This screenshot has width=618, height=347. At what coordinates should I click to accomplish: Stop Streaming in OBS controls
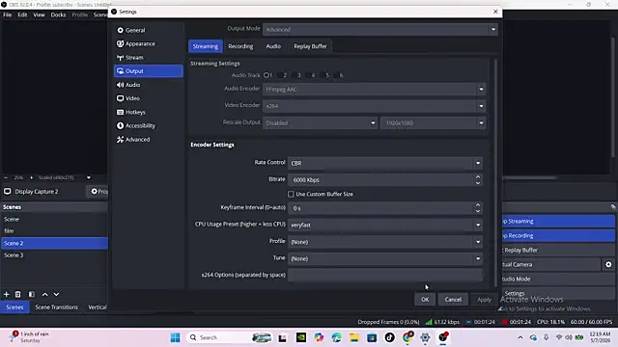(559, 221)
